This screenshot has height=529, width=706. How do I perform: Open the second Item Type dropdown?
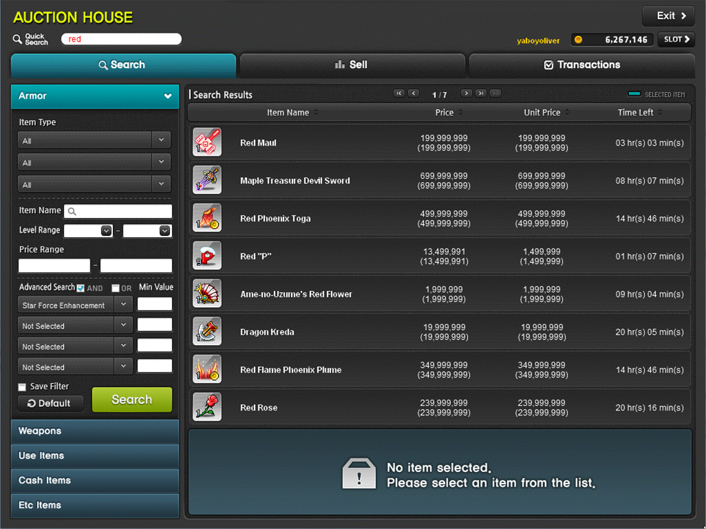pos(161,162)
